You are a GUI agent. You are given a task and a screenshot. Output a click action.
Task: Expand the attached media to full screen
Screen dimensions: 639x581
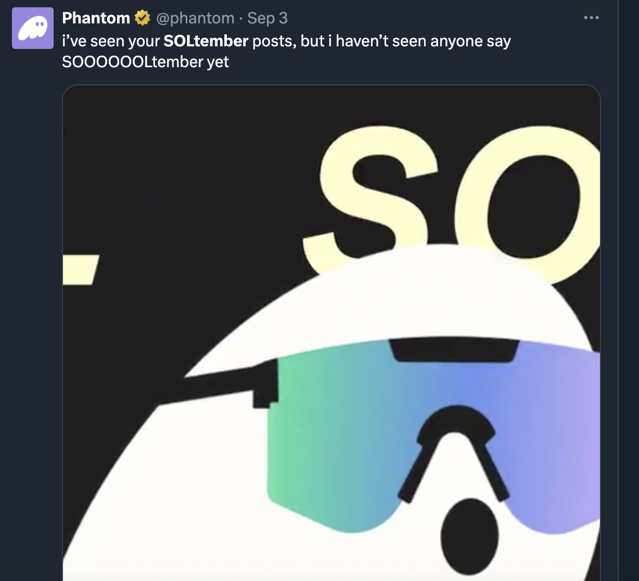click(331, 333)
